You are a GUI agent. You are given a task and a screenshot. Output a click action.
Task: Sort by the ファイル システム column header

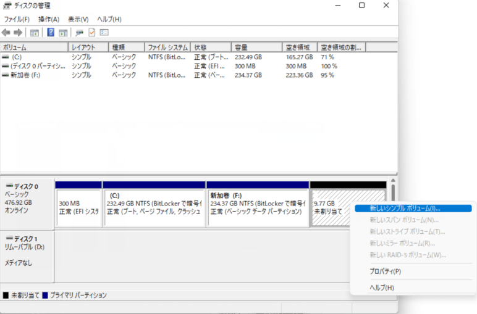pyautogui.click(x=167, y=48)
